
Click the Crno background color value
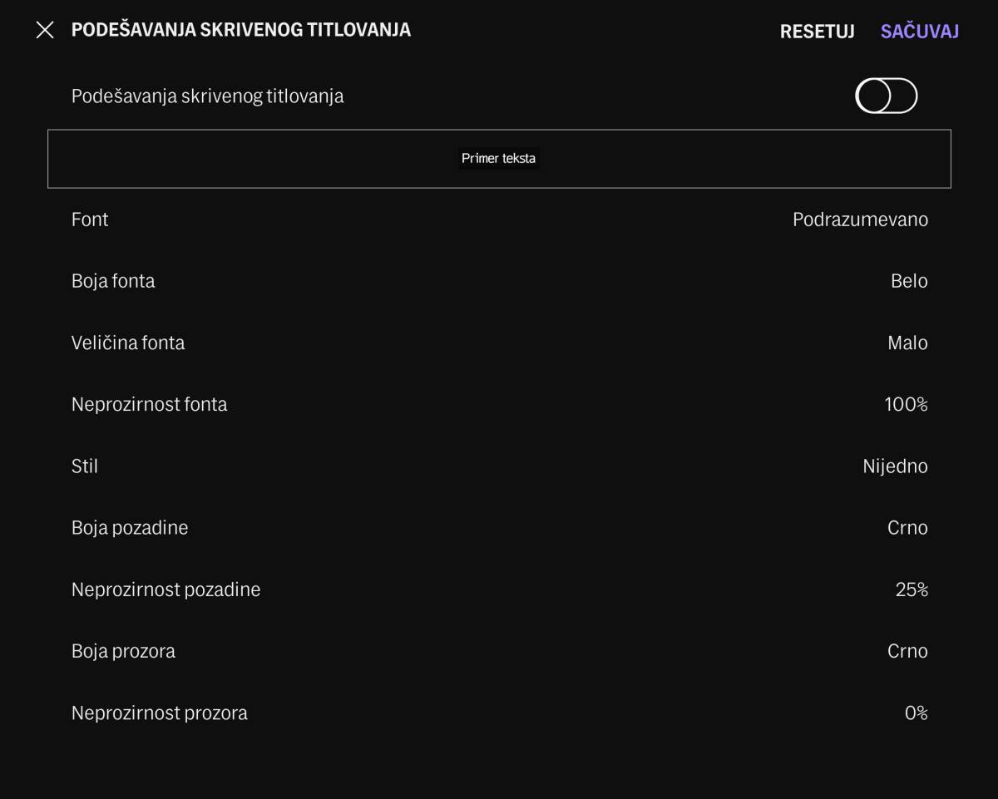click(x=907, y=527)
